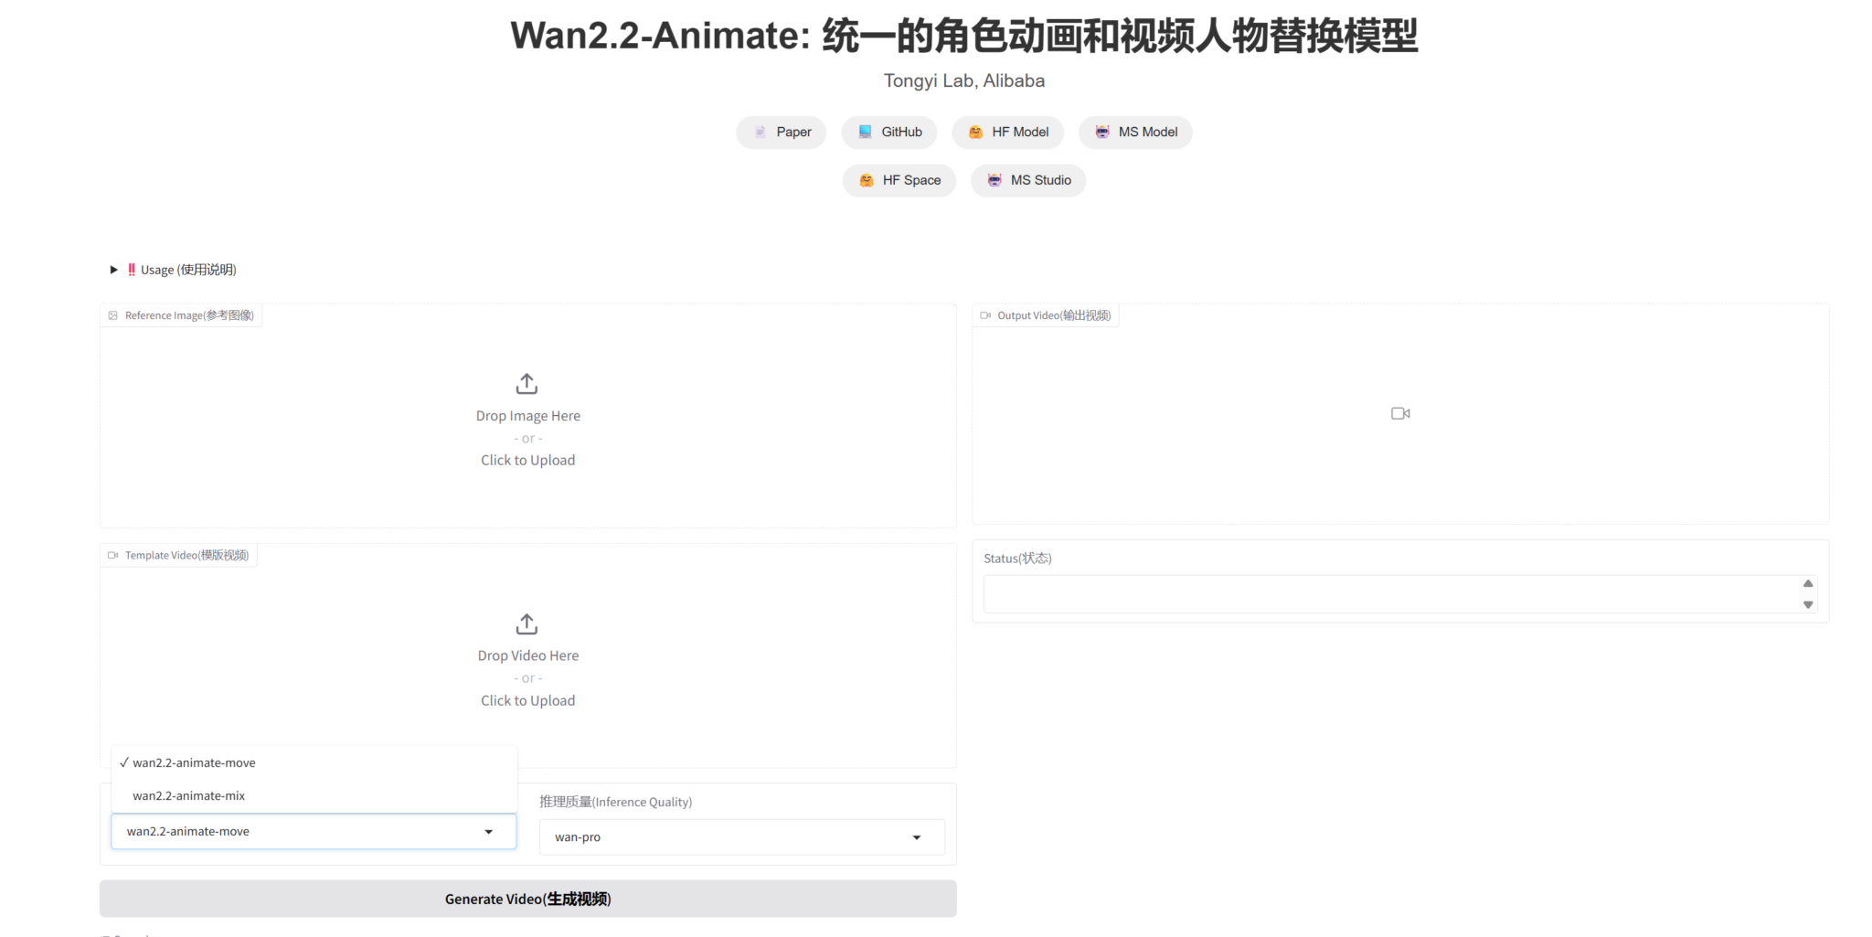Click the upload icon in Template Video area
The width and height of the screenshot is (1872, 937).
tap(526, 623)
